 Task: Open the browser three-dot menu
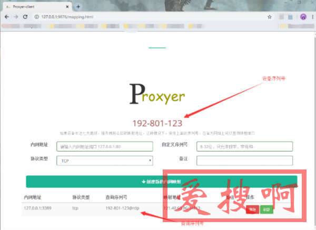point(312,17)
